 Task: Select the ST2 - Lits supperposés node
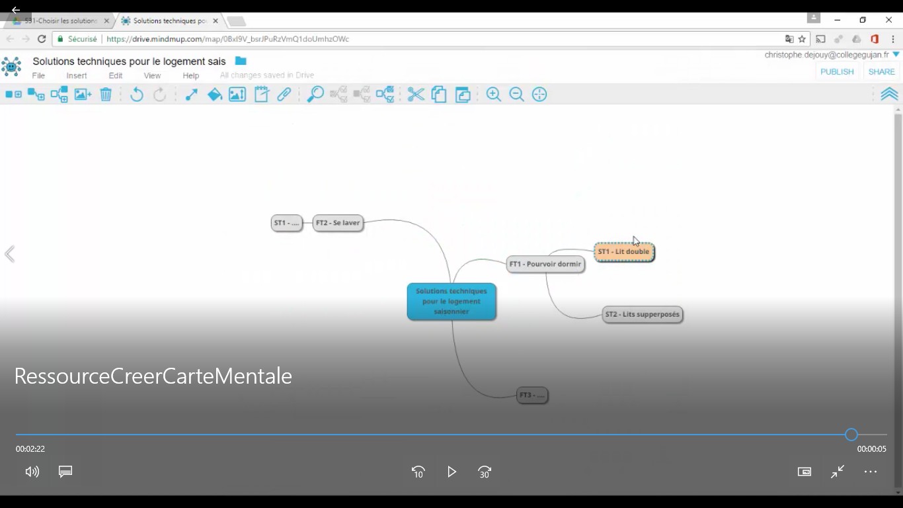point(643,314)
